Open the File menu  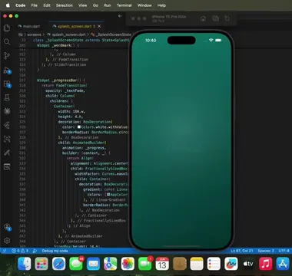tap(35, 5)
